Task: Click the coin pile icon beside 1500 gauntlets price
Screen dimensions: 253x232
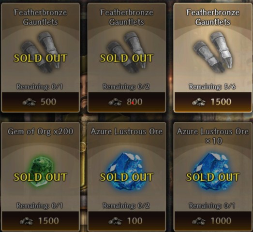Action: 199,102
